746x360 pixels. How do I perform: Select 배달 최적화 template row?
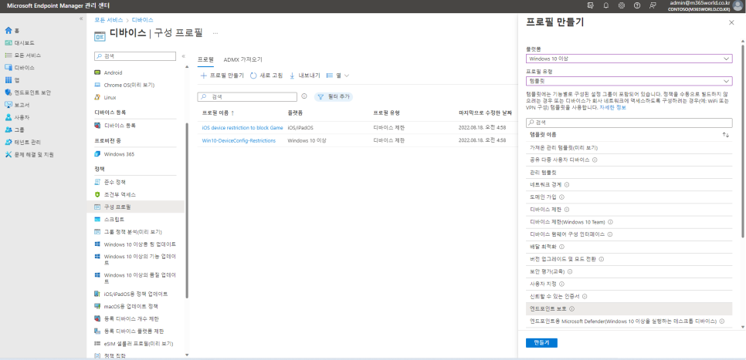coord(629,247)
